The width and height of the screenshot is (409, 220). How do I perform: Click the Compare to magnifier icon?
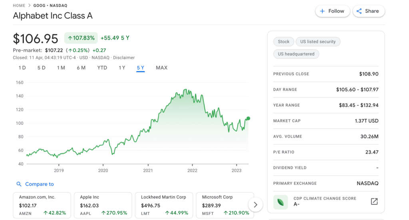pos(19,184)
